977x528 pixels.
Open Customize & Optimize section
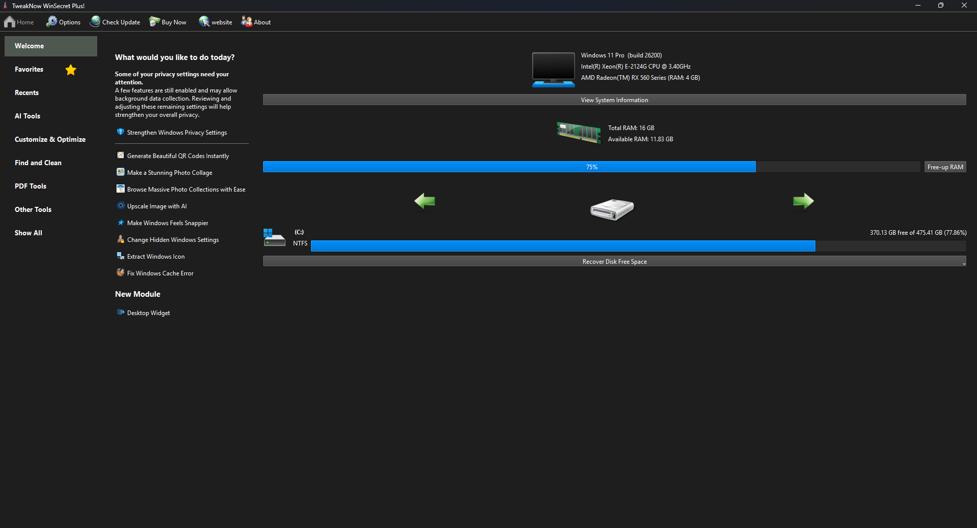[x=50, y=140]
